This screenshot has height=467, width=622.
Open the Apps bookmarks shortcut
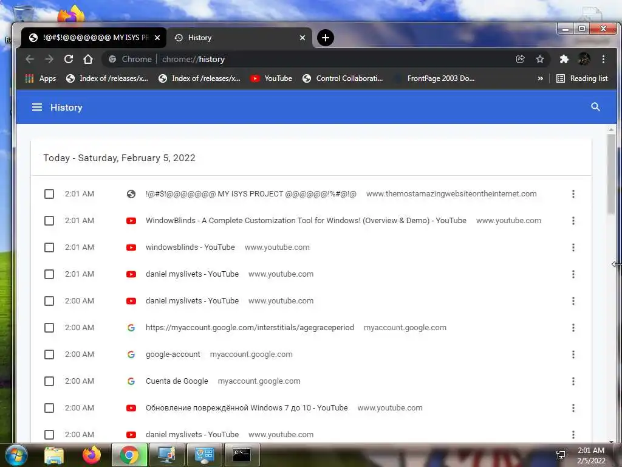[x=41, y=78]
